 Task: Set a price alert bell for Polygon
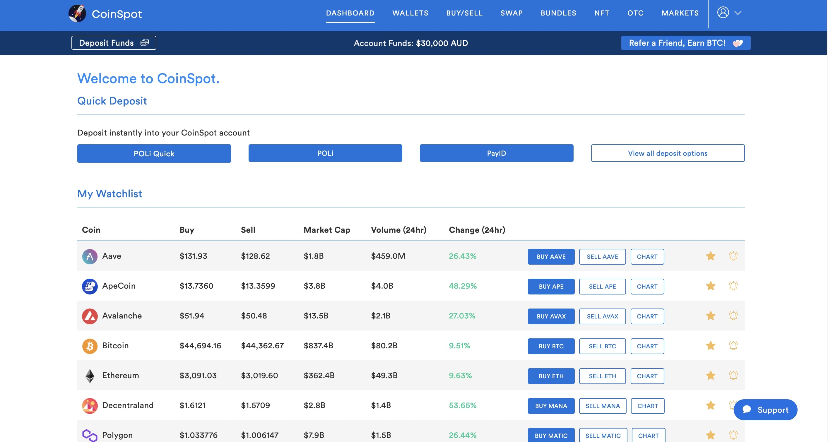[x=733, y=435]
